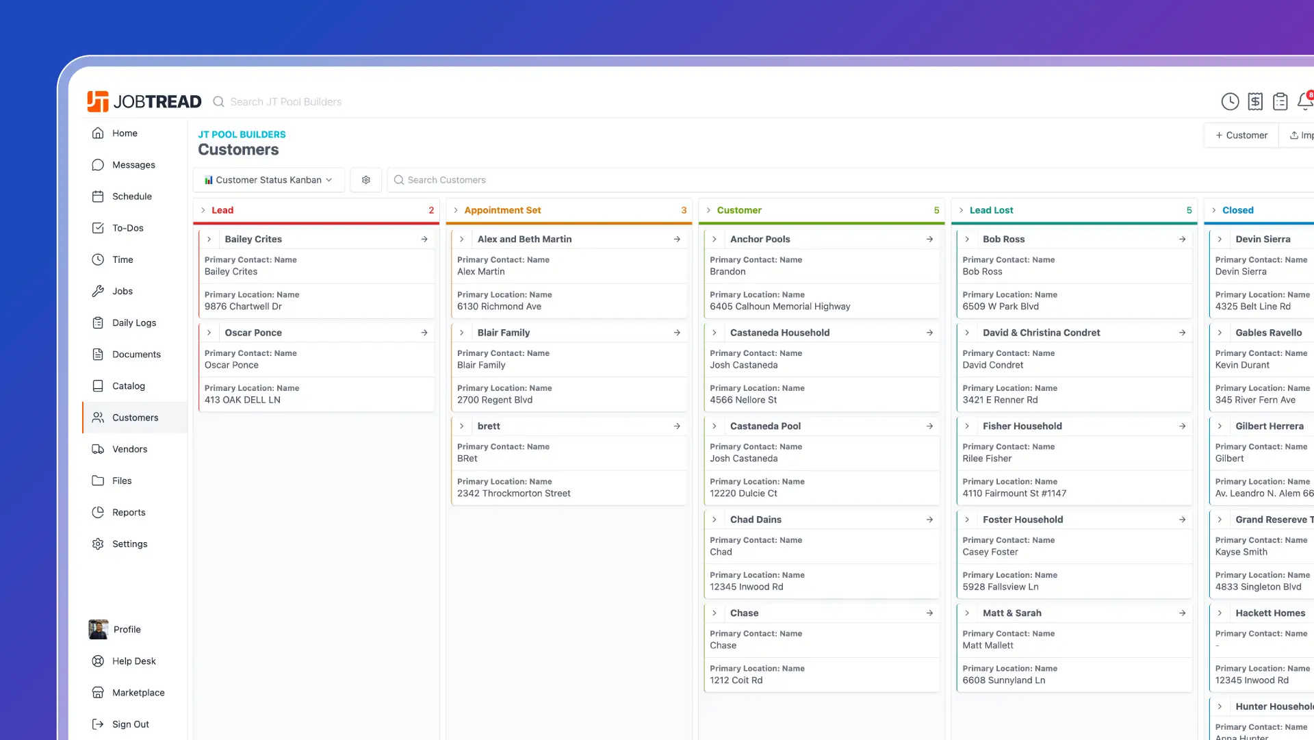Screen dimensions: 1314x740
Task: Click address 413 OAK DELL LN
Action: (242, 400)
